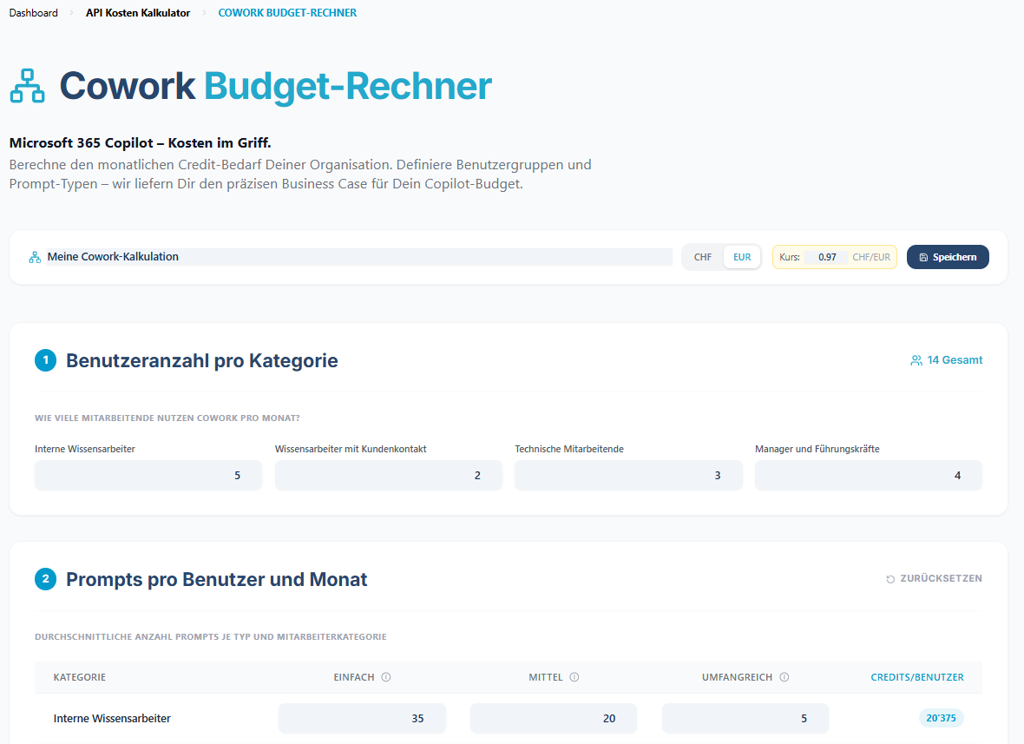Edit Interne Wissensarbeiter user count field

click(148, 476)
